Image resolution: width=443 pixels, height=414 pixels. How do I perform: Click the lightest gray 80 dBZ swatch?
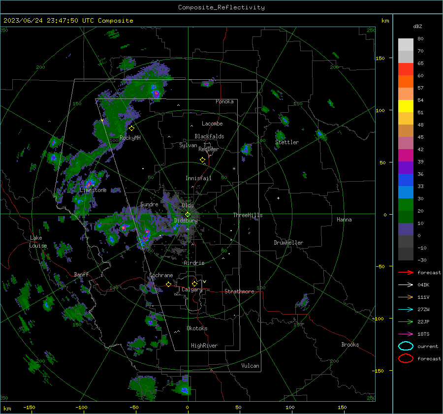pos(406,45)
